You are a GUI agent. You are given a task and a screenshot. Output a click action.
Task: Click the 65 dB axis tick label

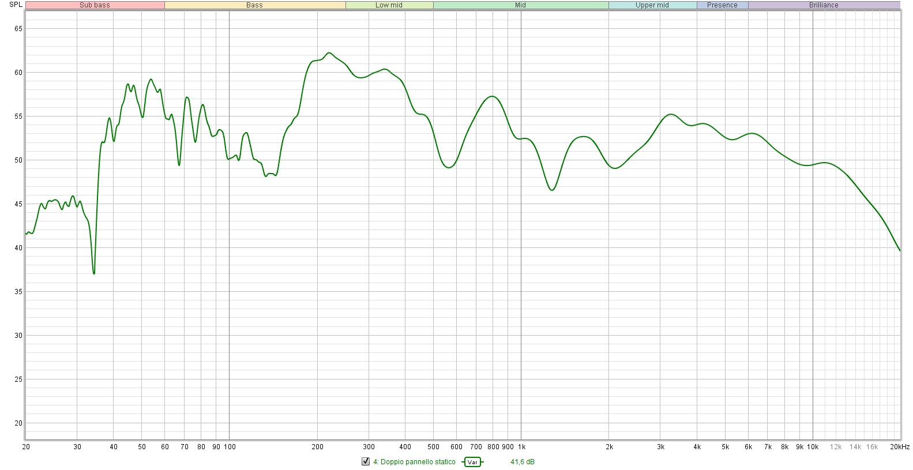pos(18,29)
